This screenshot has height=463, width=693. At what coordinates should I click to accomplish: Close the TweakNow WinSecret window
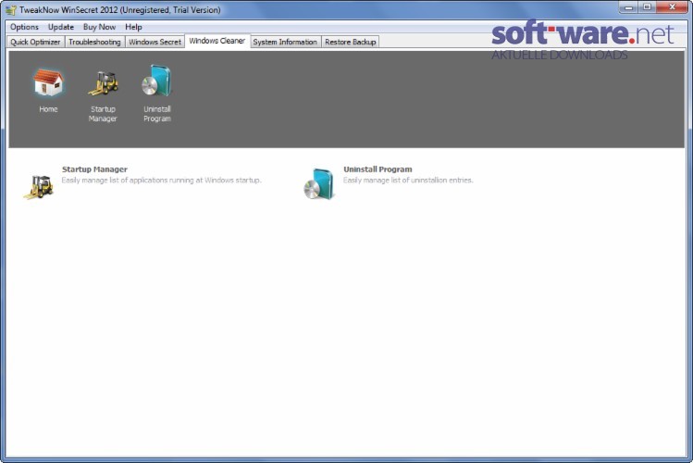[x=672, y=7]
